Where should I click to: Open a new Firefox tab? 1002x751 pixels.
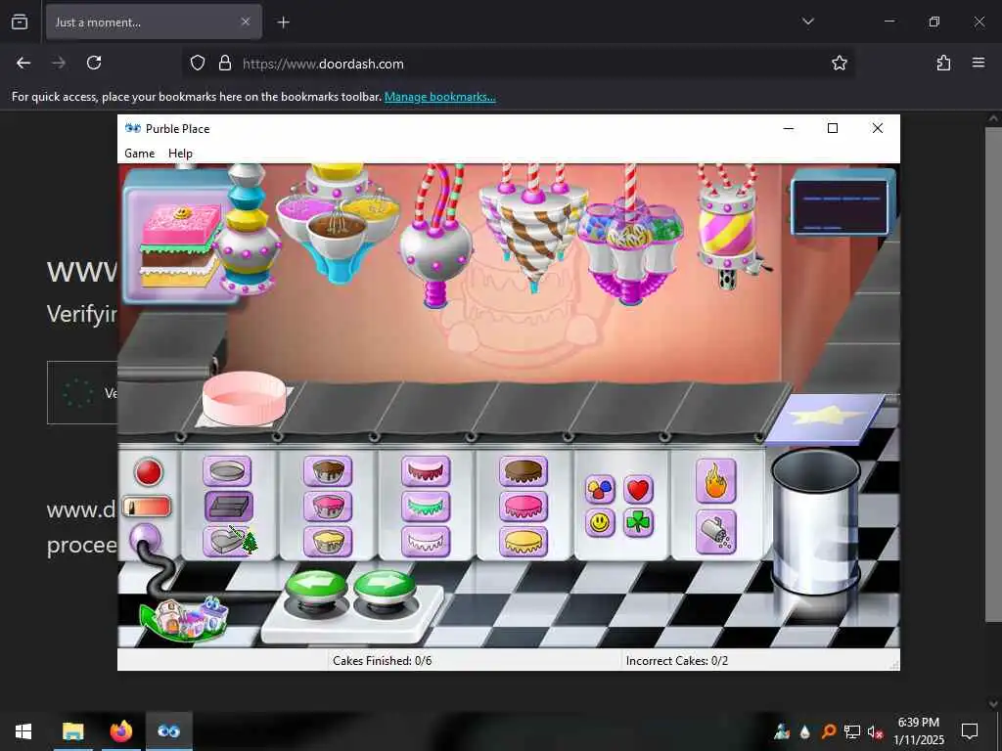[x=283, y=22]
